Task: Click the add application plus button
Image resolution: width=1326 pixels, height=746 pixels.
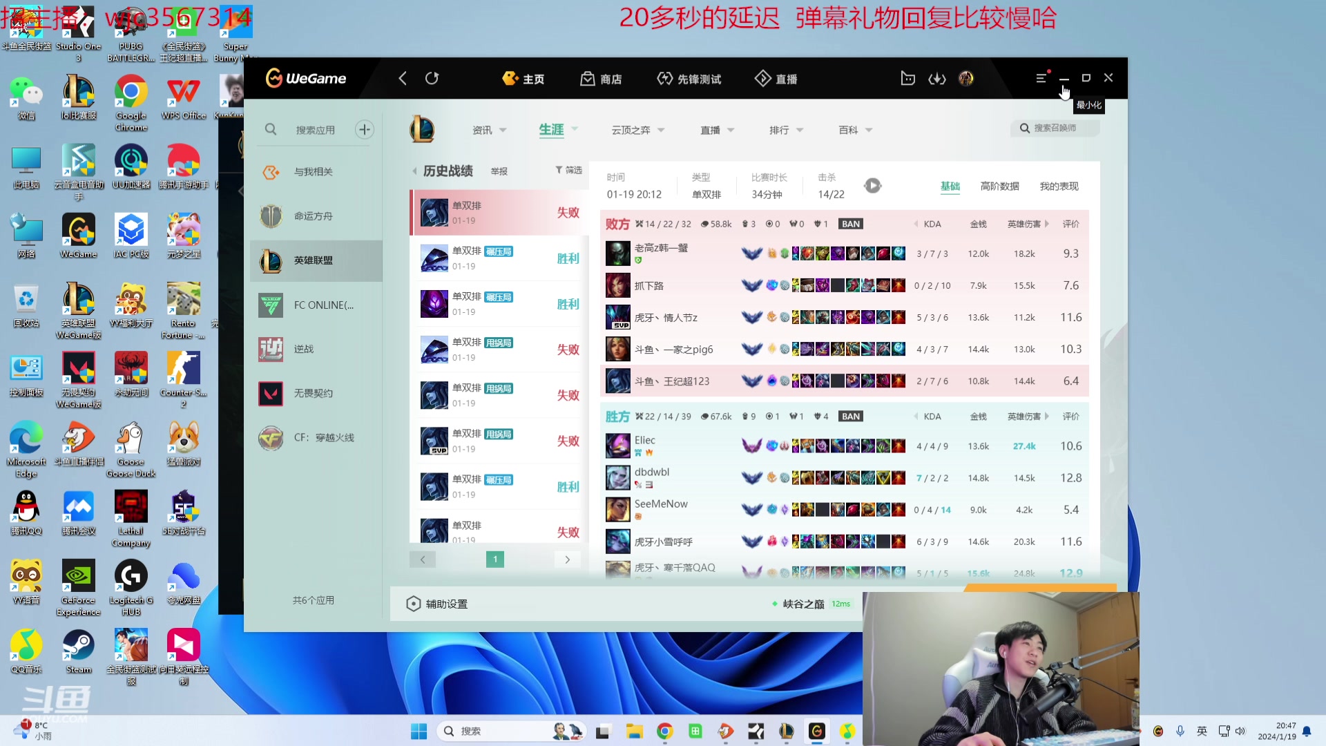Action: [365, 130]
